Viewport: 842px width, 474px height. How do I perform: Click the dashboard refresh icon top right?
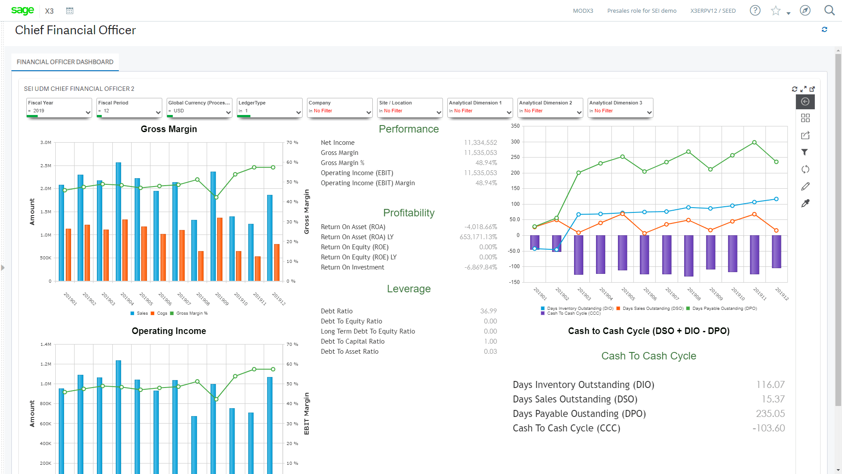pos(795,89)
